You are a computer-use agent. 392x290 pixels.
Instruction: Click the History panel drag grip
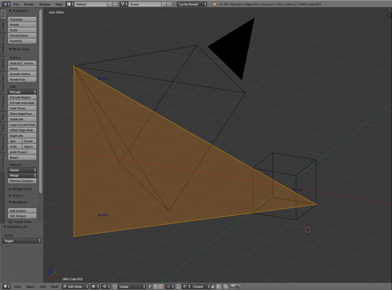[x=35, y=196]
